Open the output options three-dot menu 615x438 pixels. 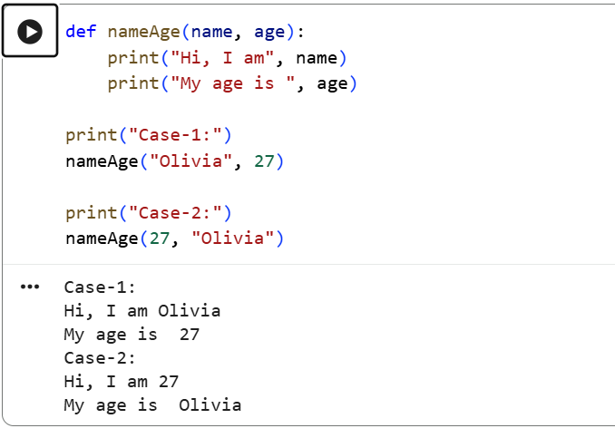(x=30, y=287)
